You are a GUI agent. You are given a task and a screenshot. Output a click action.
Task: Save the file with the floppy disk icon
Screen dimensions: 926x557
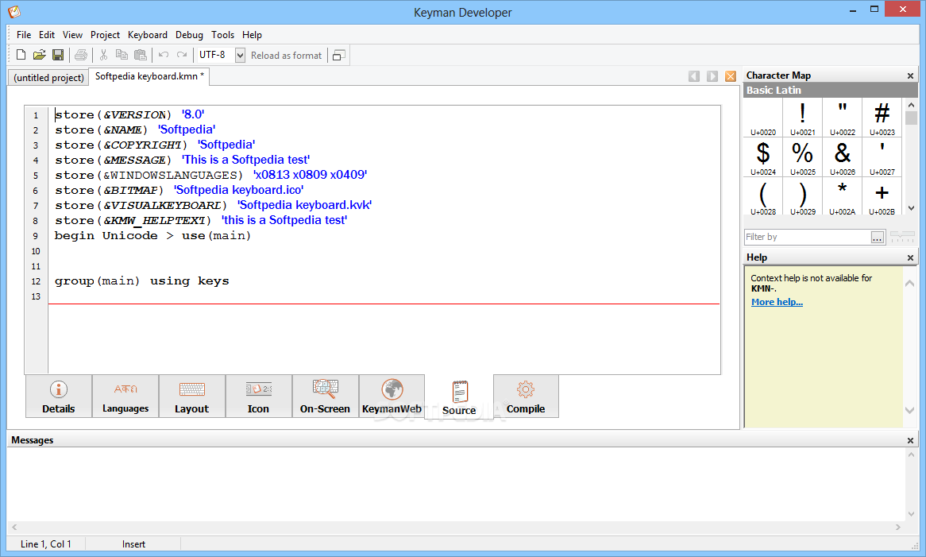coord(58,55)
